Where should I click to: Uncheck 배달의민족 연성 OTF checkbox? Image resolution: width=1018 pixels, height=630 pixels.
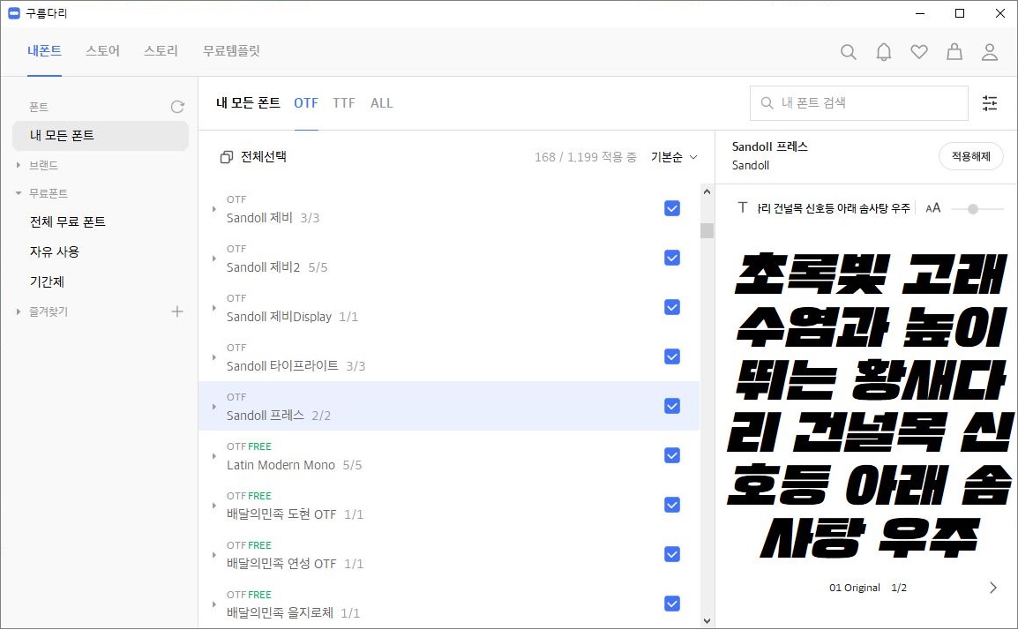click(x=672, y=554)
